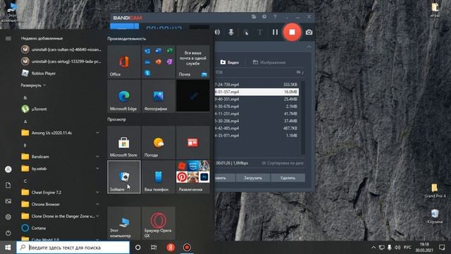Select the file ending 4-11-251.mp4

pos(257,114)
